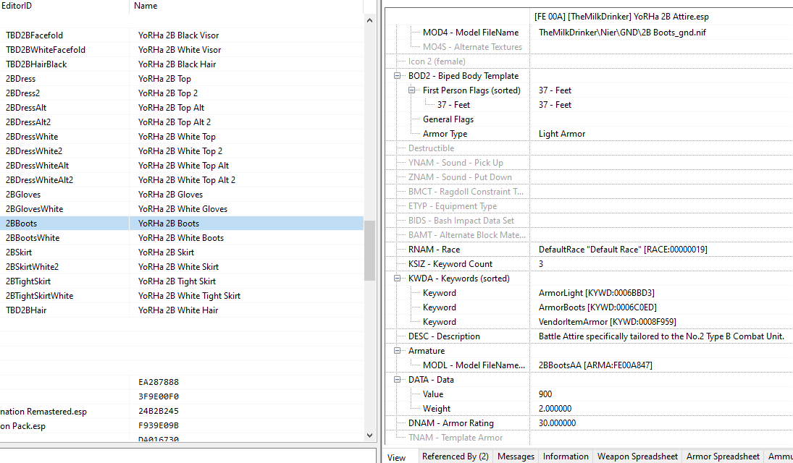793x463 pixels.
Task: Collapse the BOD2 - Biped Body Template node
Action: click(x=397, y=76)
